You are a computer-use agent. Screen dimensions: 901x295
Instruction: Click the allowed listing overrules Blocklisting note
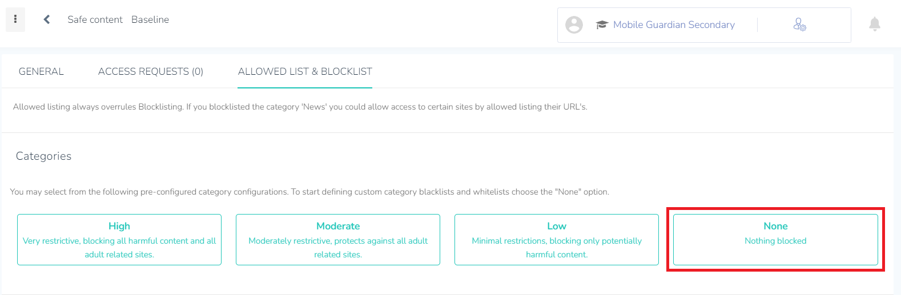[x=300, y=107]
